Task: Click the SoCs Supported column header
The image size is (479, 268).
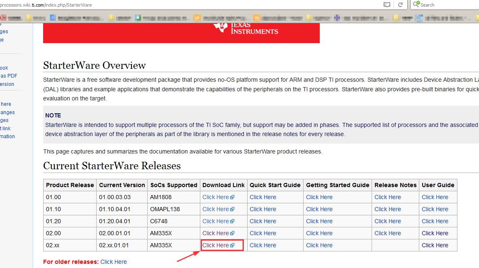Action: [x=174, y=185]
